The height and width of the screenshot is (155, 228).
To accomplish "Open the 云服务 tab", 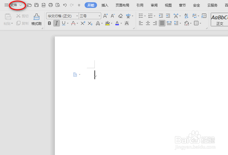I will pos(212,5).
